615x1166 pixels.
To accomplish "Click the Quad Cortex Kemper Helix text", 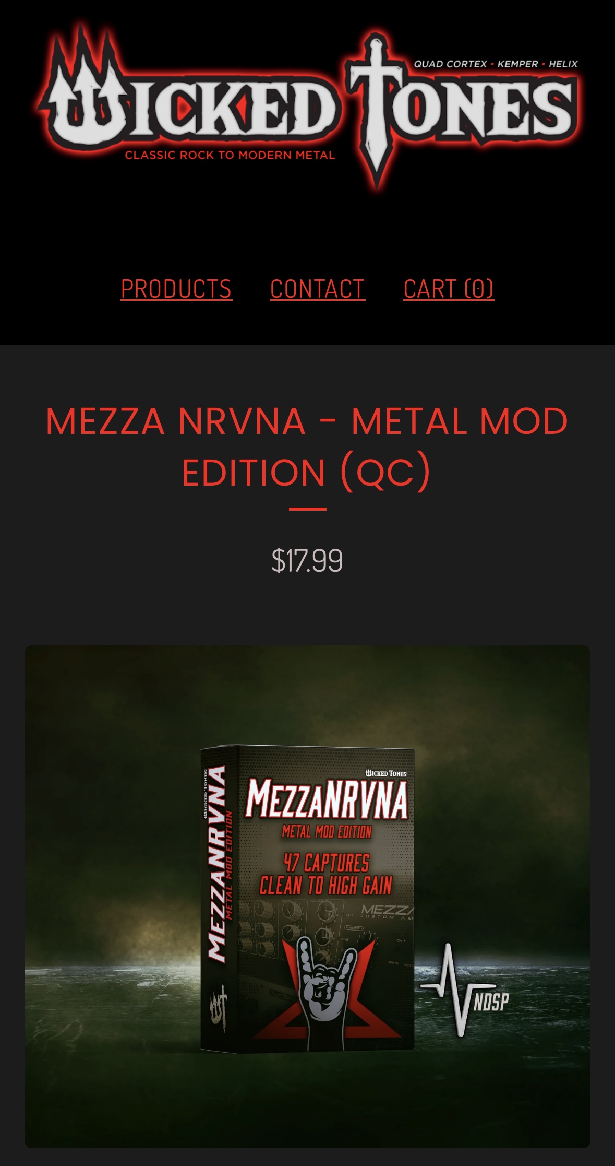I will click(x=496, y=64).
